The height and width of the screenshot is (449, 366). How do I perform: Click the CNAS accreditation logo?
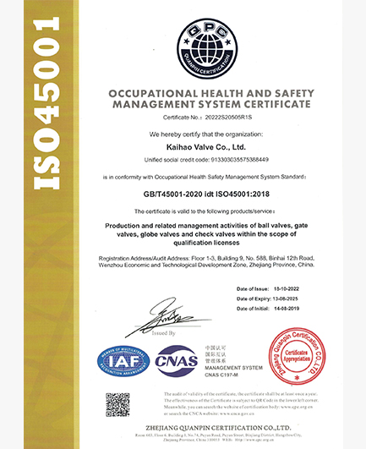click(177, 361)
